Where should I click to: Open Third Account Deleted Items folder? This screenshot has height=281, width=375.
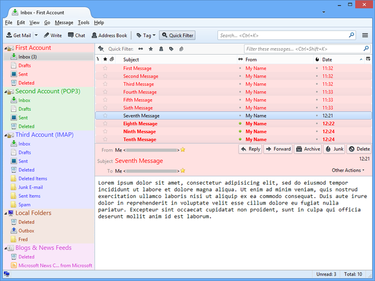(33, 178)
